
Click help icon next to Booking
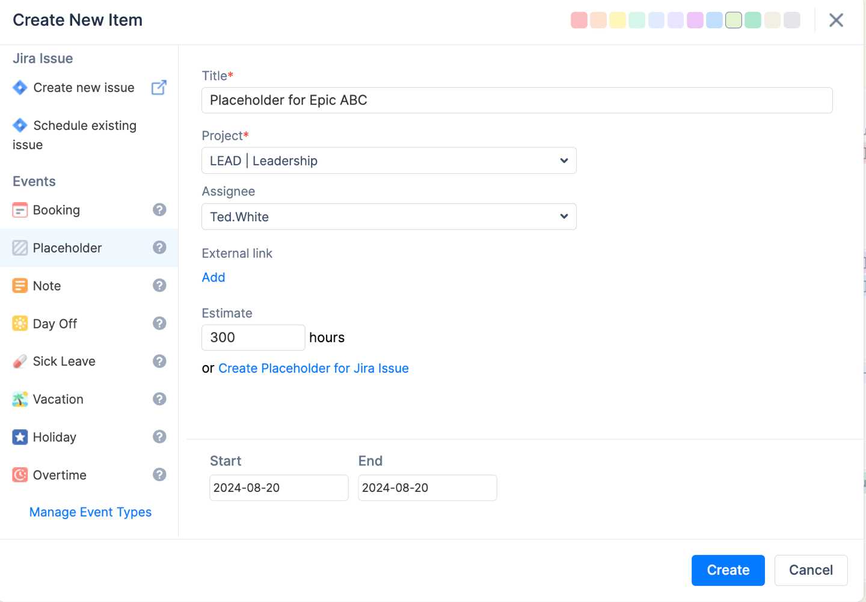[x=159, y=210]
